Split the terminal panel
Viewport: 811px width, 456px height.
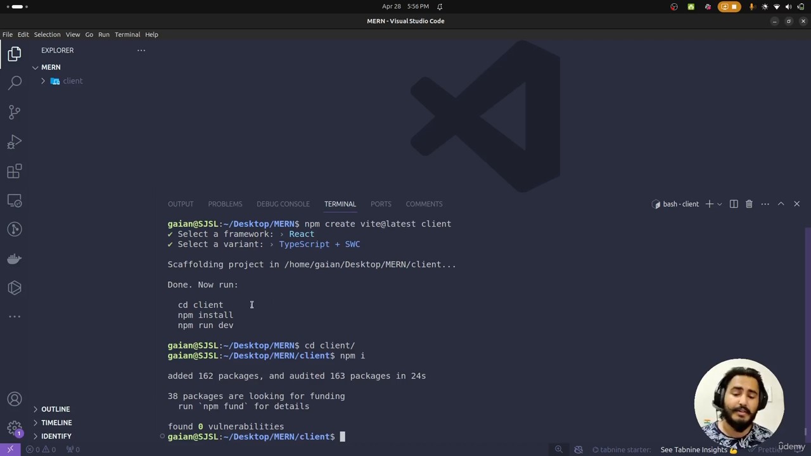[734, 204]
